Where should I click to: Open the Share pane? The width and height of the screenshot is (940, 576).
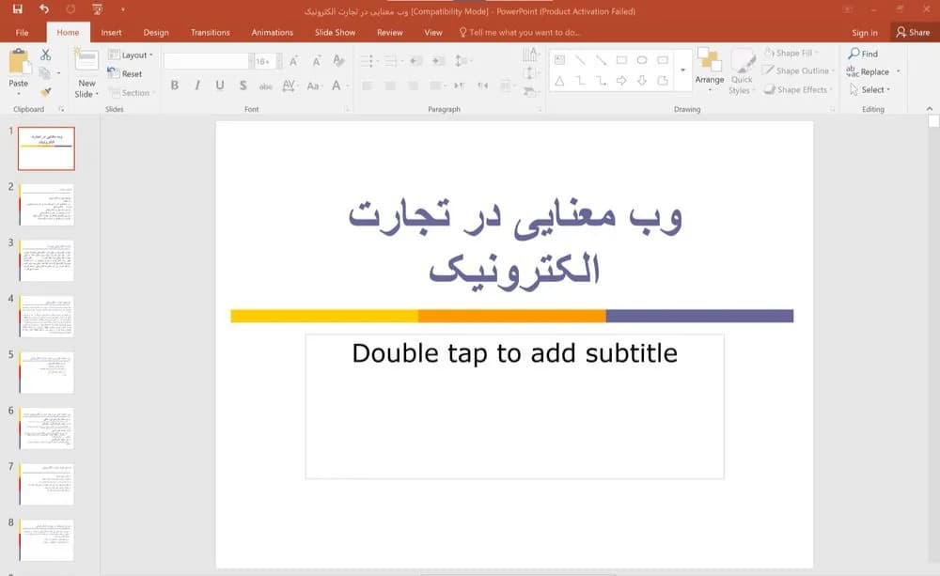[913, 32]
